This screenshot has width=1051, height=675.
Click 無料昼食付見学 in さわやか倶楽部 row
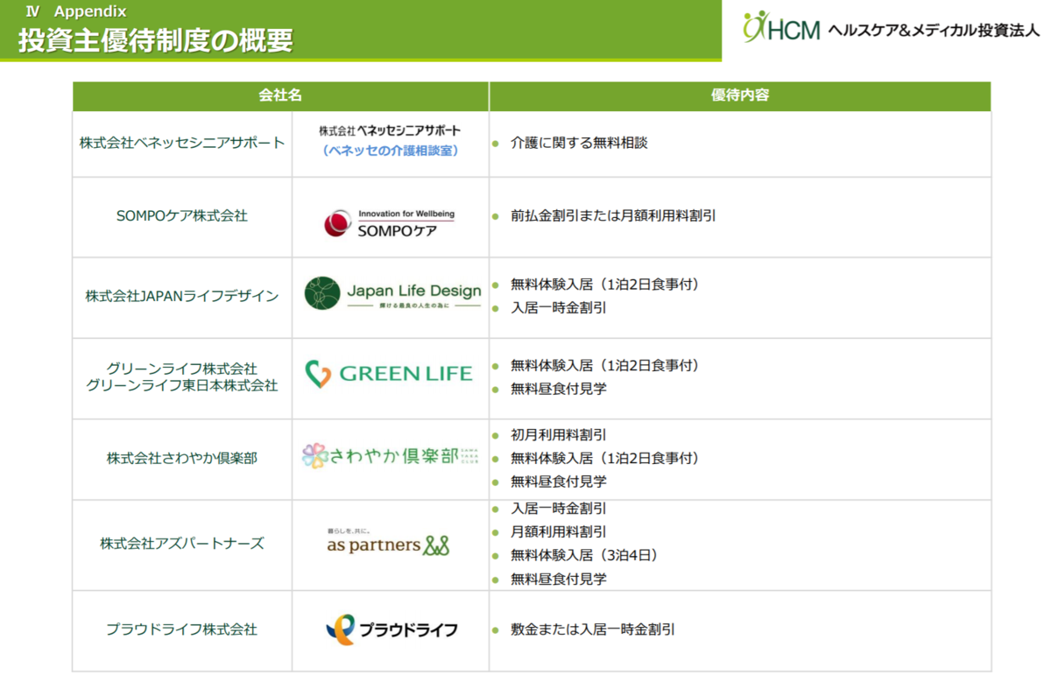point(559,482)
